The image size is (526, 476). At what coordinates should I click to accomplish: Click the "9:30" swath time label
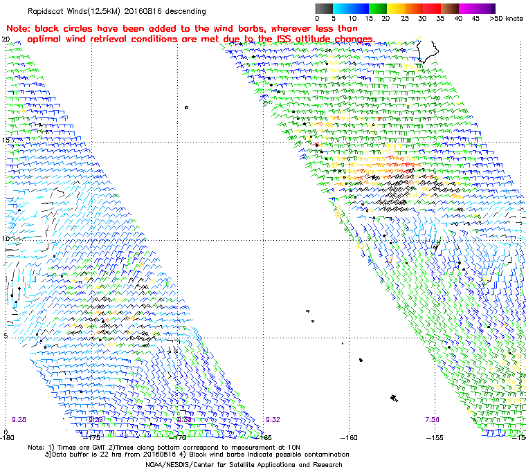coord(184,420)
